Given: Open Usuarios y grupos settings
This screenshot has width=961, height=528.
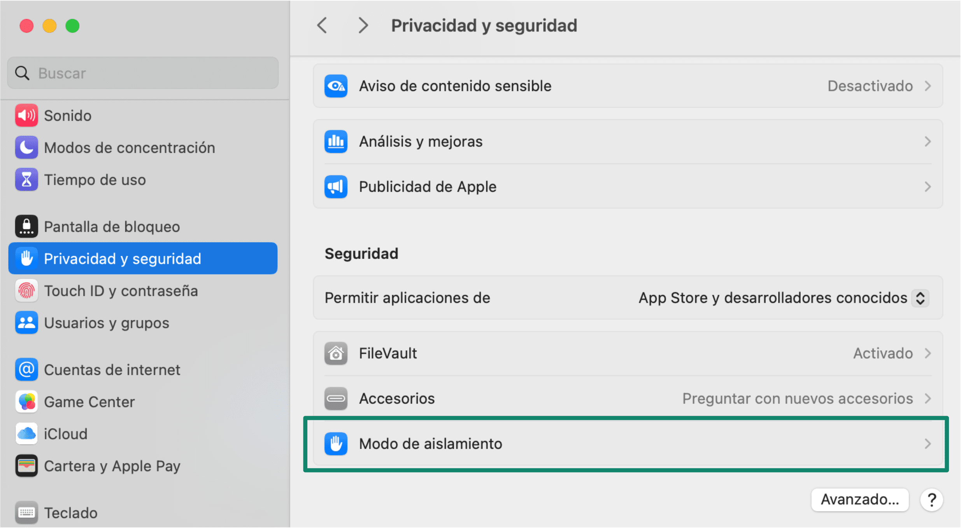Looking at the screenshot, I should coord(107,323).
